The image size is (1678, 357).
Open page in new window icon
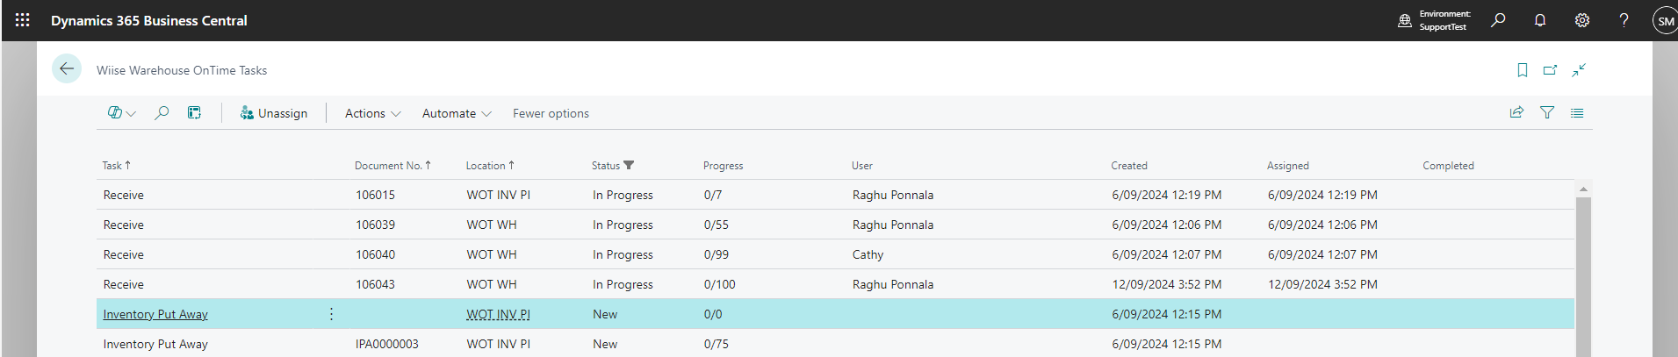coord(1551,70)
